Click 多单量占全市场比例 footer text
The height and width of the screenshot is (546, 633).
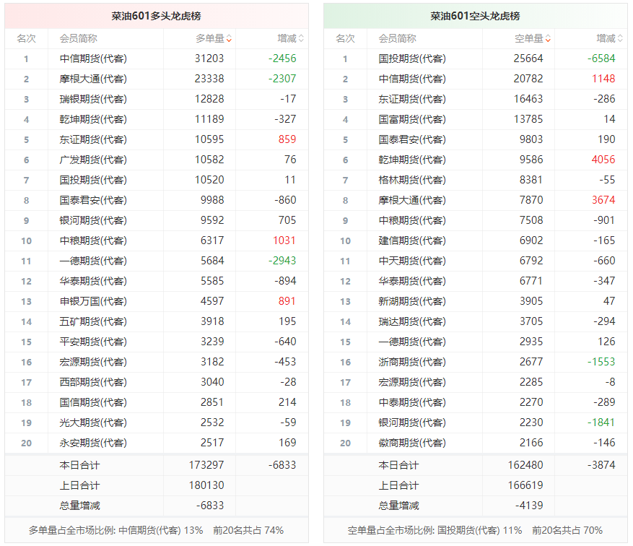(156, 530)
